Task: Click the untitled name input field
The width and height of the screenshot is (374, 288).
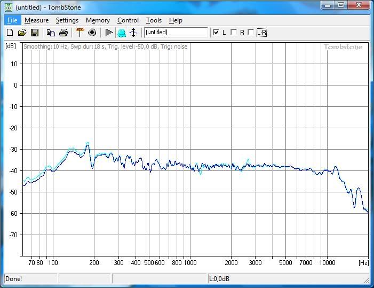Action: click(176, 33)
